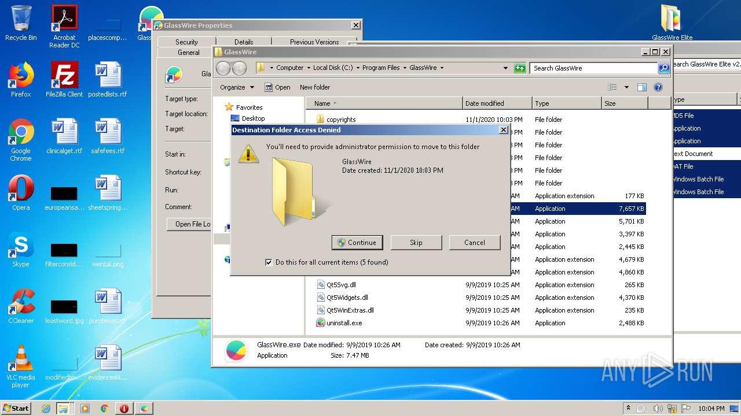Screen dimensions: 741x416
Task: Click Internet Explorer taskbar icon
Action: 46,408
